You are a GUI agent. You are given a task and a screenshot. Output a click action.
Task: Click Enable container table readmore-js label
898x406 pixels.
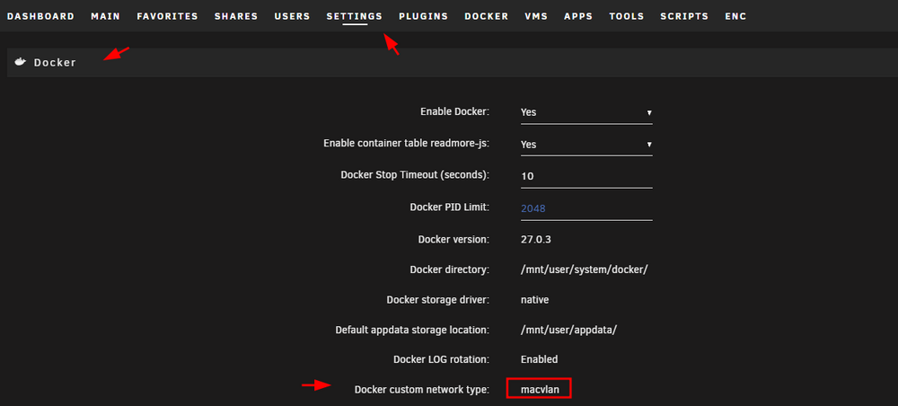tap(407, 144)
